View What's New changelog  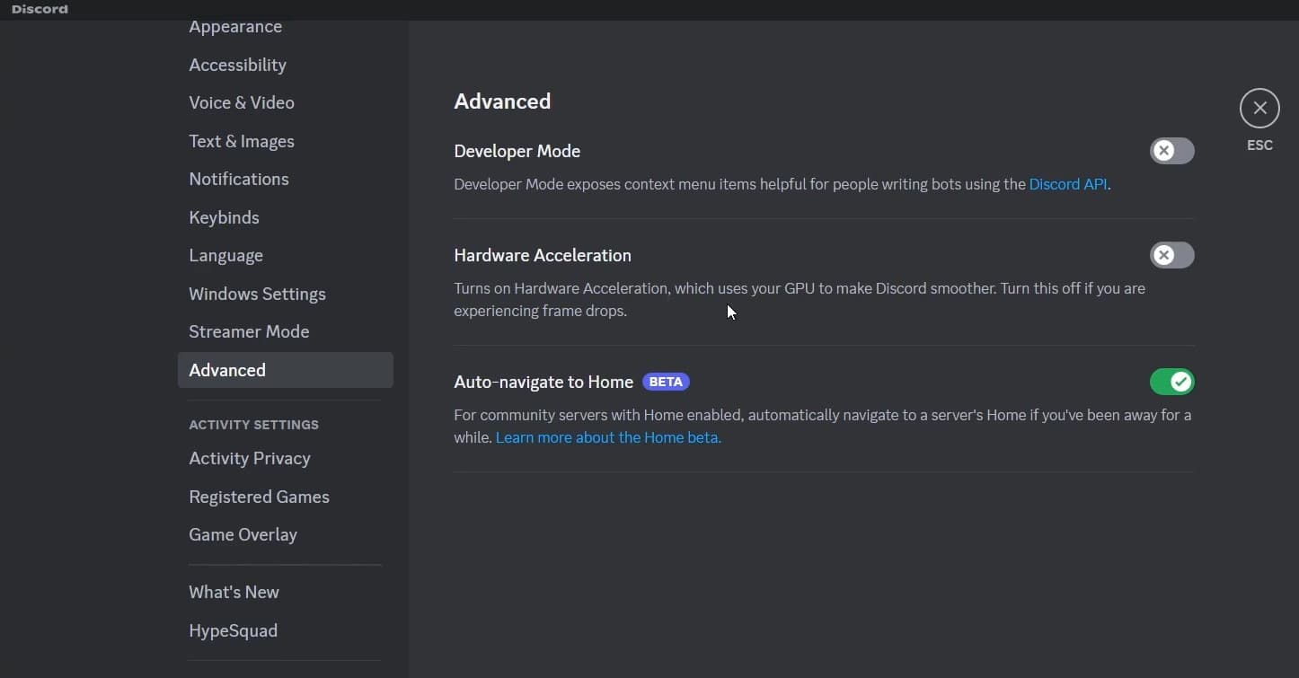234,592
